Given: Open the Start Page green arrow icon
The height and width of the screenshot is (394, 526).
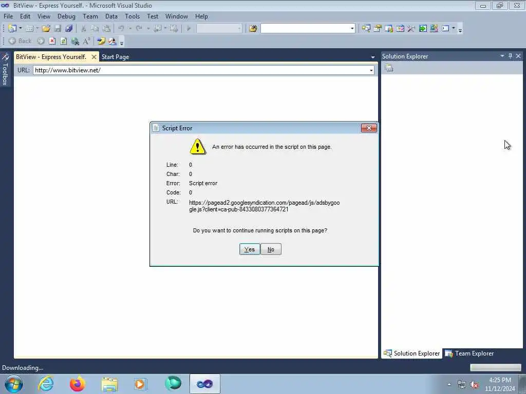Looking at the screenshot, I should point(423,29).
